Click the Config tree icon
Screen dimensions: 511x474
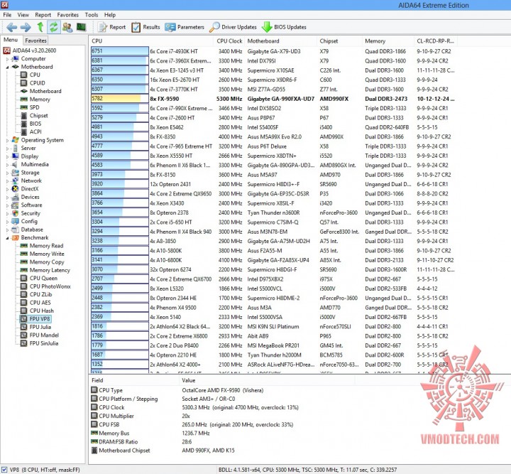coord(15,221)
